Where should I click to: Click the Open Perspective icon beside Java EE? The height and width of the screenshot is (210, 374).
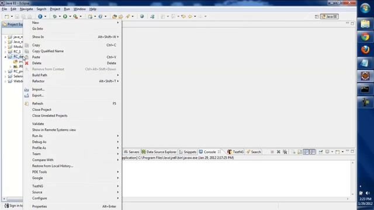tap(317, 16)
